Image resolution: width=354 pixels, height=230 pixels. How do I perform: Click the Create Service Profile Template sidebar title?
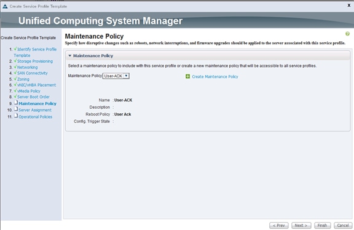(x=28, y=38)
